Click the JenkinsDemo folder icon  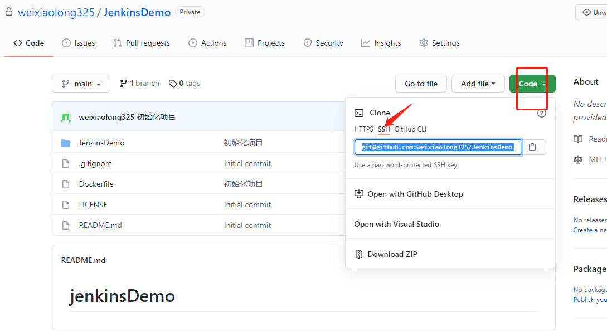(x=66, y=143)
